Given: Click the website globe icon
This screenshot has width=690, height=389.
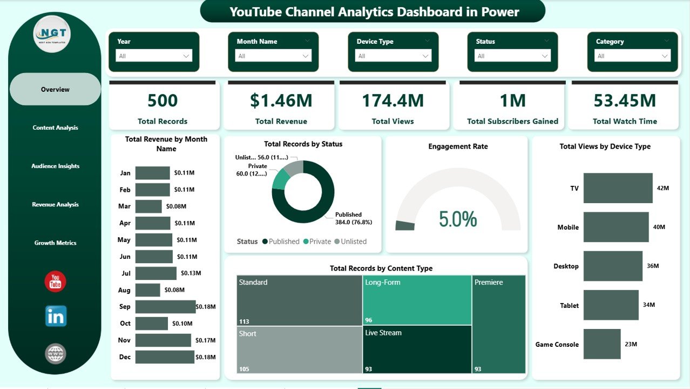Looking at the screenshot, I should [55, 353].
